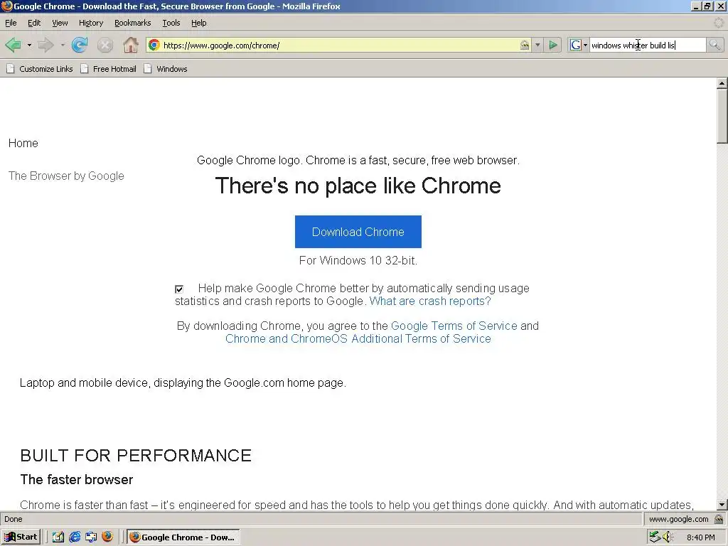Image resolution: width=728 pixels, height=546 pixels.
Task: Click the Forward arrow button
Action: pyautogui.click(x=45, y=45)
